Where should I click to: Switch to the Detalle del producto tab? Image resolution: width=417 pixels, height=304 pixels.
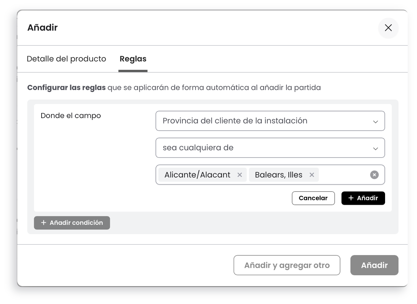click(66, 59)
